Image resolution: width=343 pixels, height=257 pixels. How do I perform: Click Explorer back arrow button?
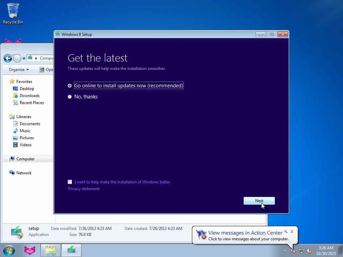pyautogui.click(x=8, y=58)
